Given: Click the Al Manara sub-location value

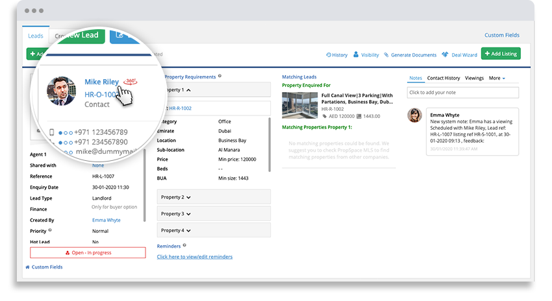Looking at the screenshot, I should click(229, 150).
